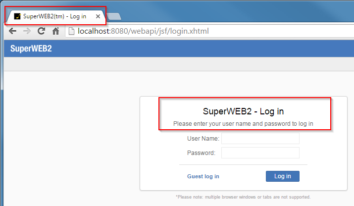Open the Guest log in link
This screenshot has height=206, width=354.
pos(203,176)
